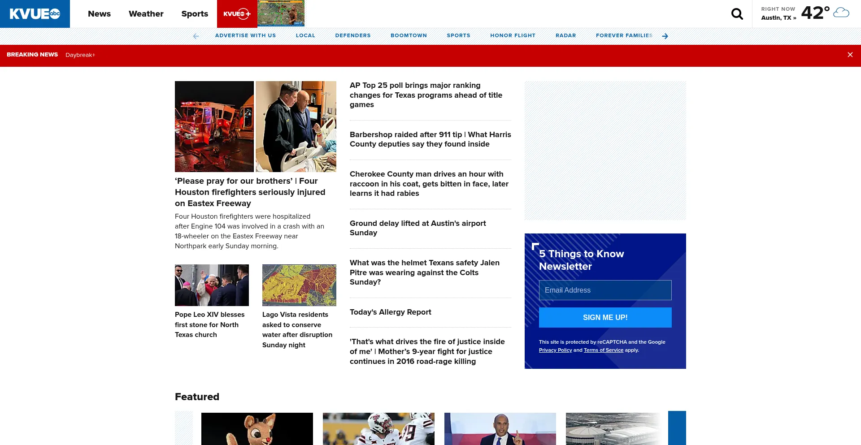Click the cloudy weather icon
Image resolution: width=861 pixels, height=445 pixels.
(x=841, y=13)
